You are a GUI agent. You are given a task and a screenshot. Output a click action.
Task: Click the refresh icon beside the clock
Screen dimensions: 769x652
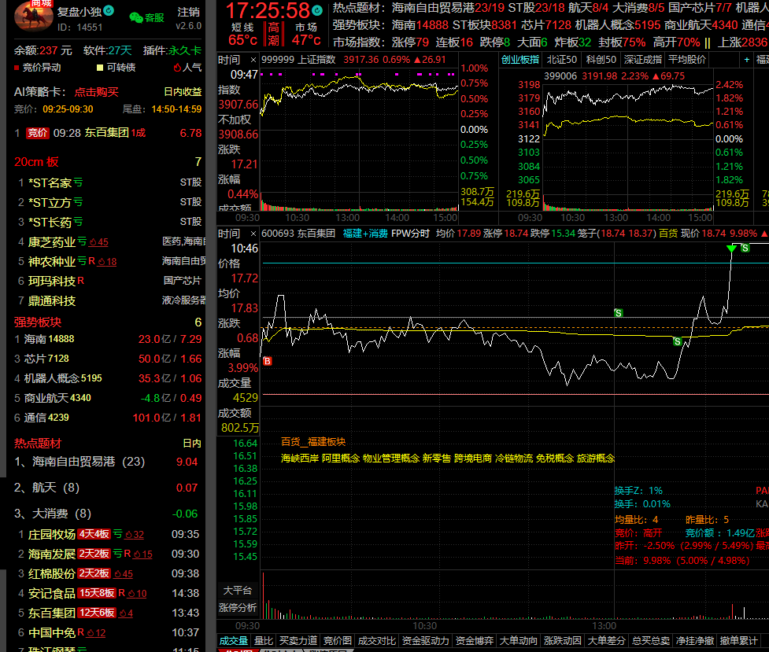(x=316, y=10)
